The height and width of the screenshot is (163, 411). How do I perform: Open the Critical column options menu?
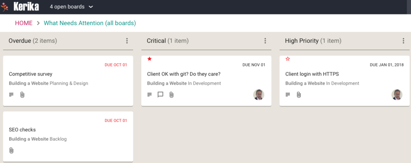pos(265,41)
